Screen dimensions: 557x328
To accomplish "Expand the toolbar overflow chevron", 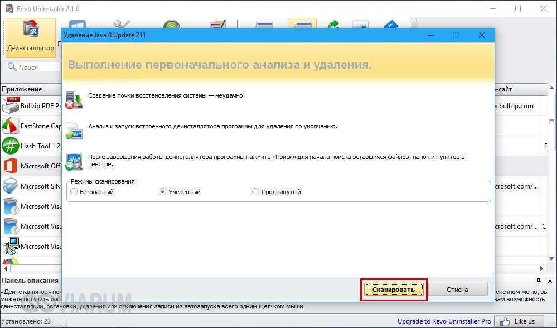I will 414,21.
